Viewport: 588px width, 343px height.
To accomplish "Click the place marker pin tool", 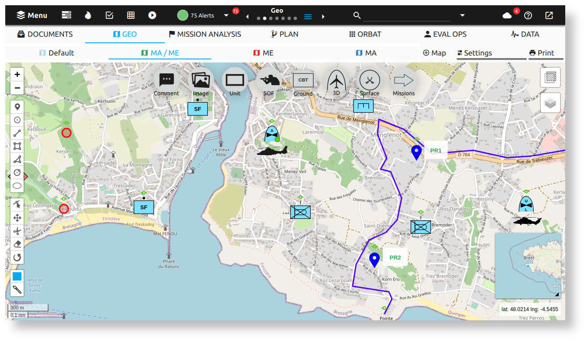I will point(17,107).
